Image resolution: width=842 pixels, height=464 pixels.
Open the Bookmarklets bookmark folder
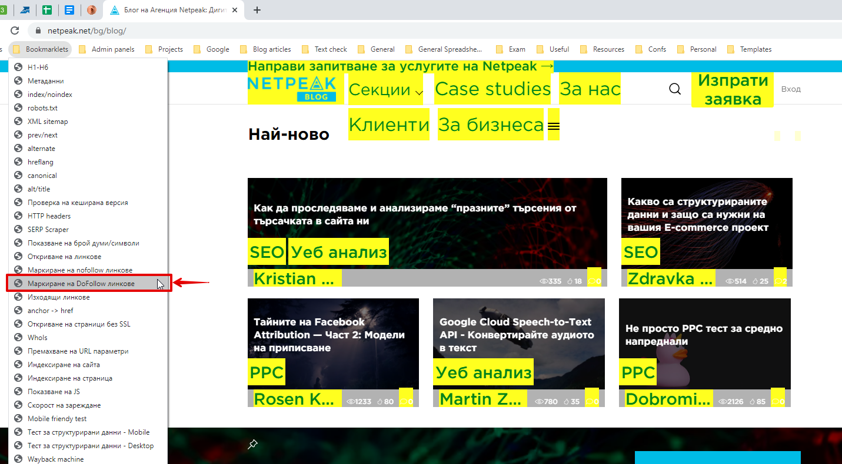tap(40, 49)
